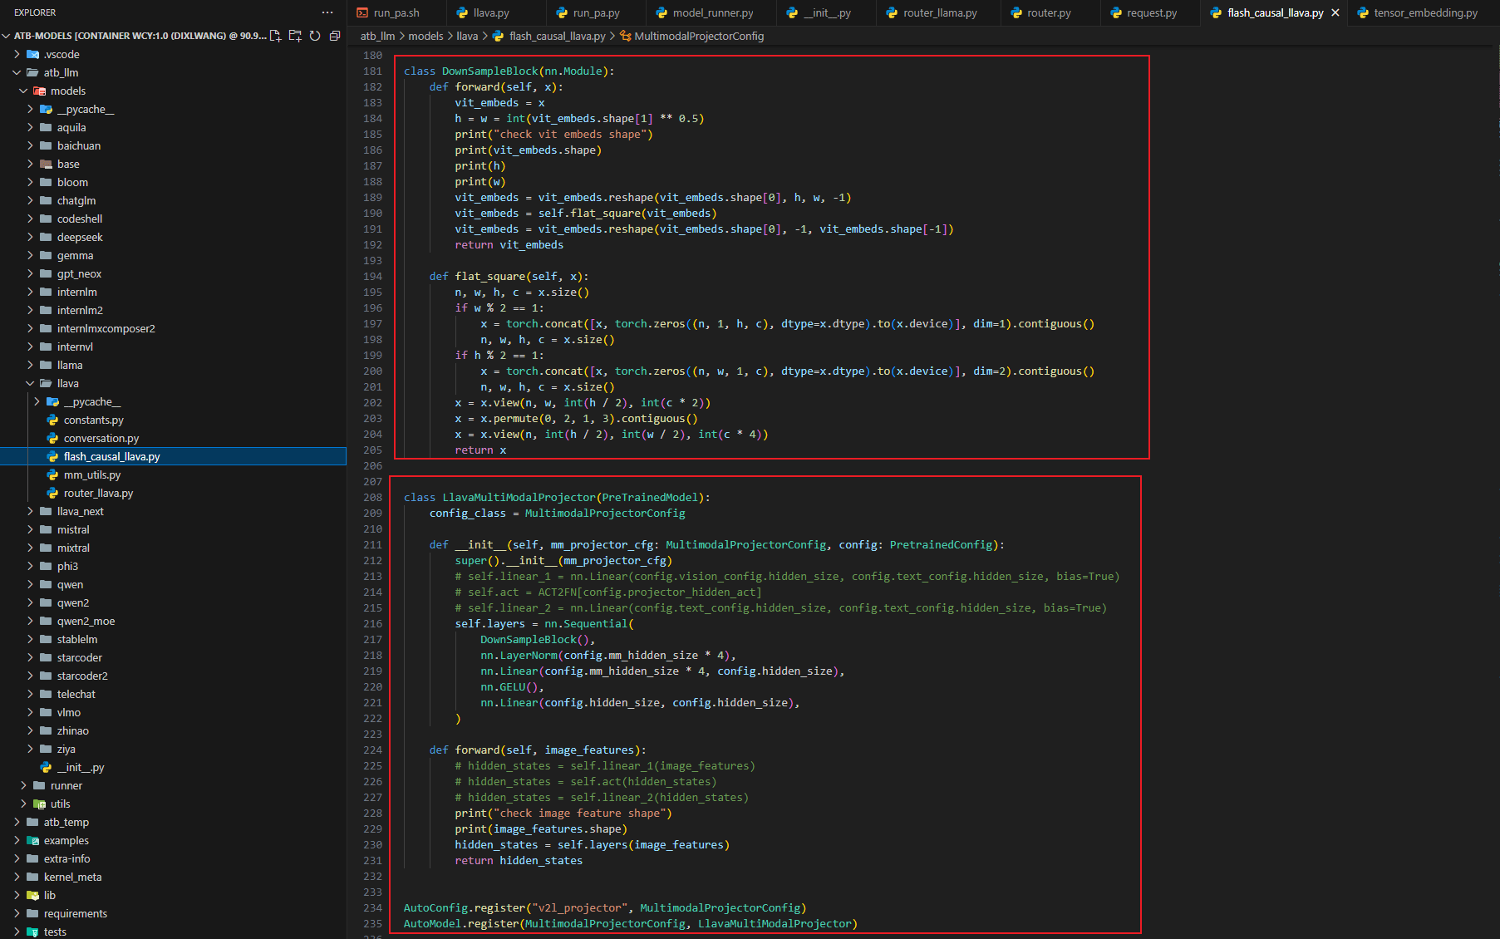Click the models folder icon

(39, 91)
